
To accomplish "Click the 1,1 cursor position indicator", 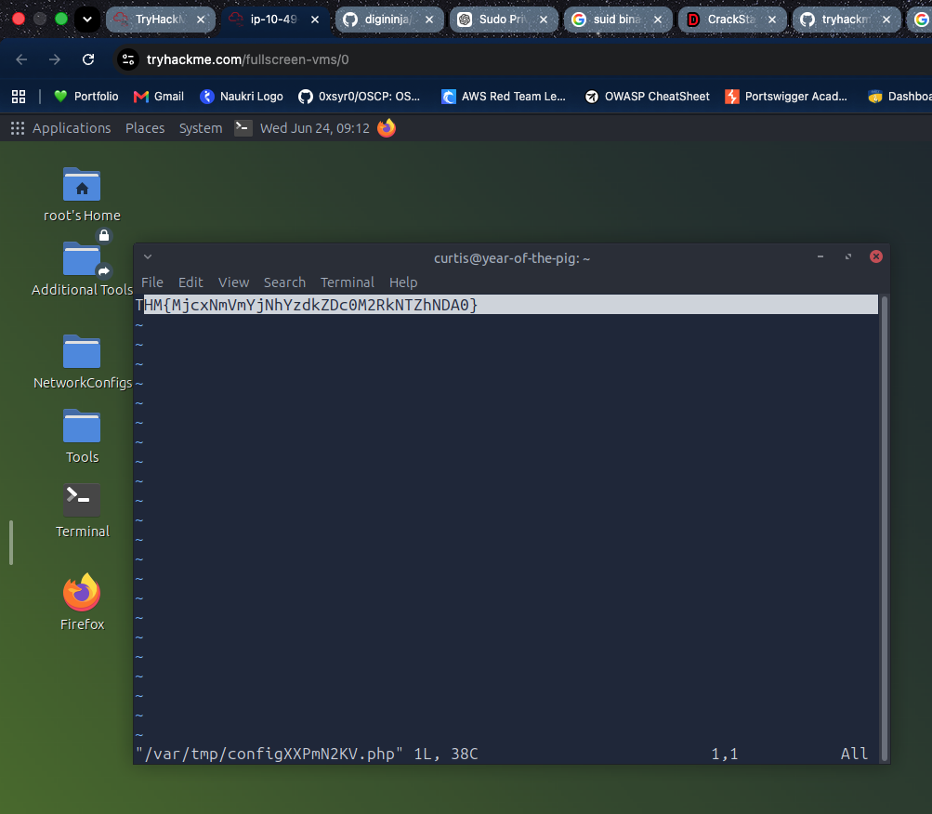I will click(x=725, y=754).
